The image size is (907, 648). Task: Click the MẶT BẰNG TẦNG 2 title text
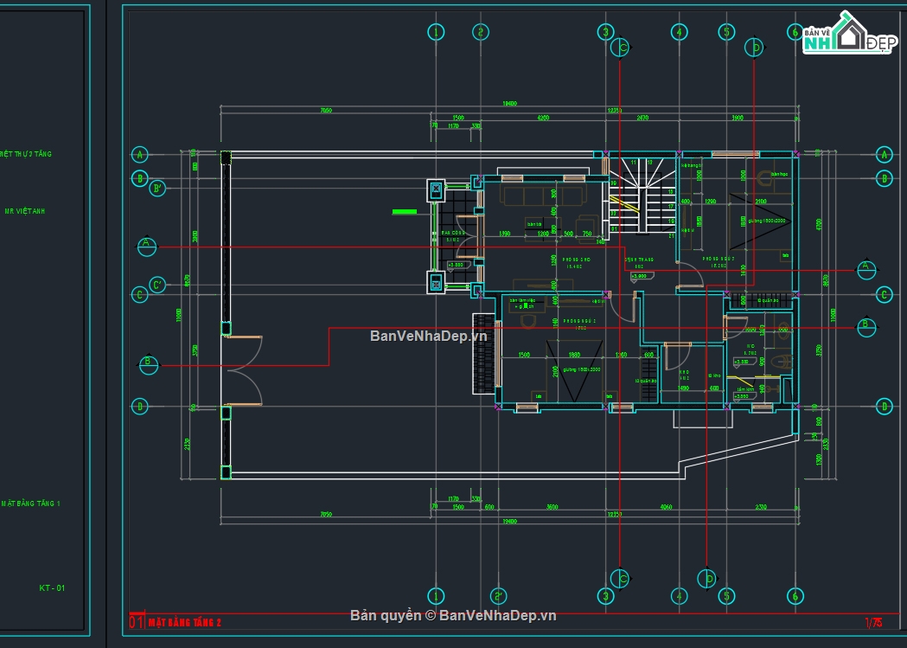[x=184, y=621]
